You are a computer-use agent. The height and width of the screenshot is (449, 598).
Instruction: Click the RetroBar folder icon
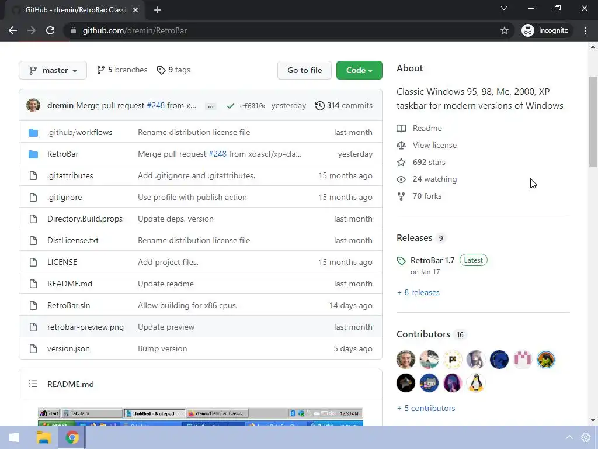pyautogui.click(x=33, y=154)
